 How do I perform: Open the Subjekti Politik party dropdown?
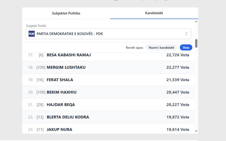pyautogui.click(x=108, y=34)
